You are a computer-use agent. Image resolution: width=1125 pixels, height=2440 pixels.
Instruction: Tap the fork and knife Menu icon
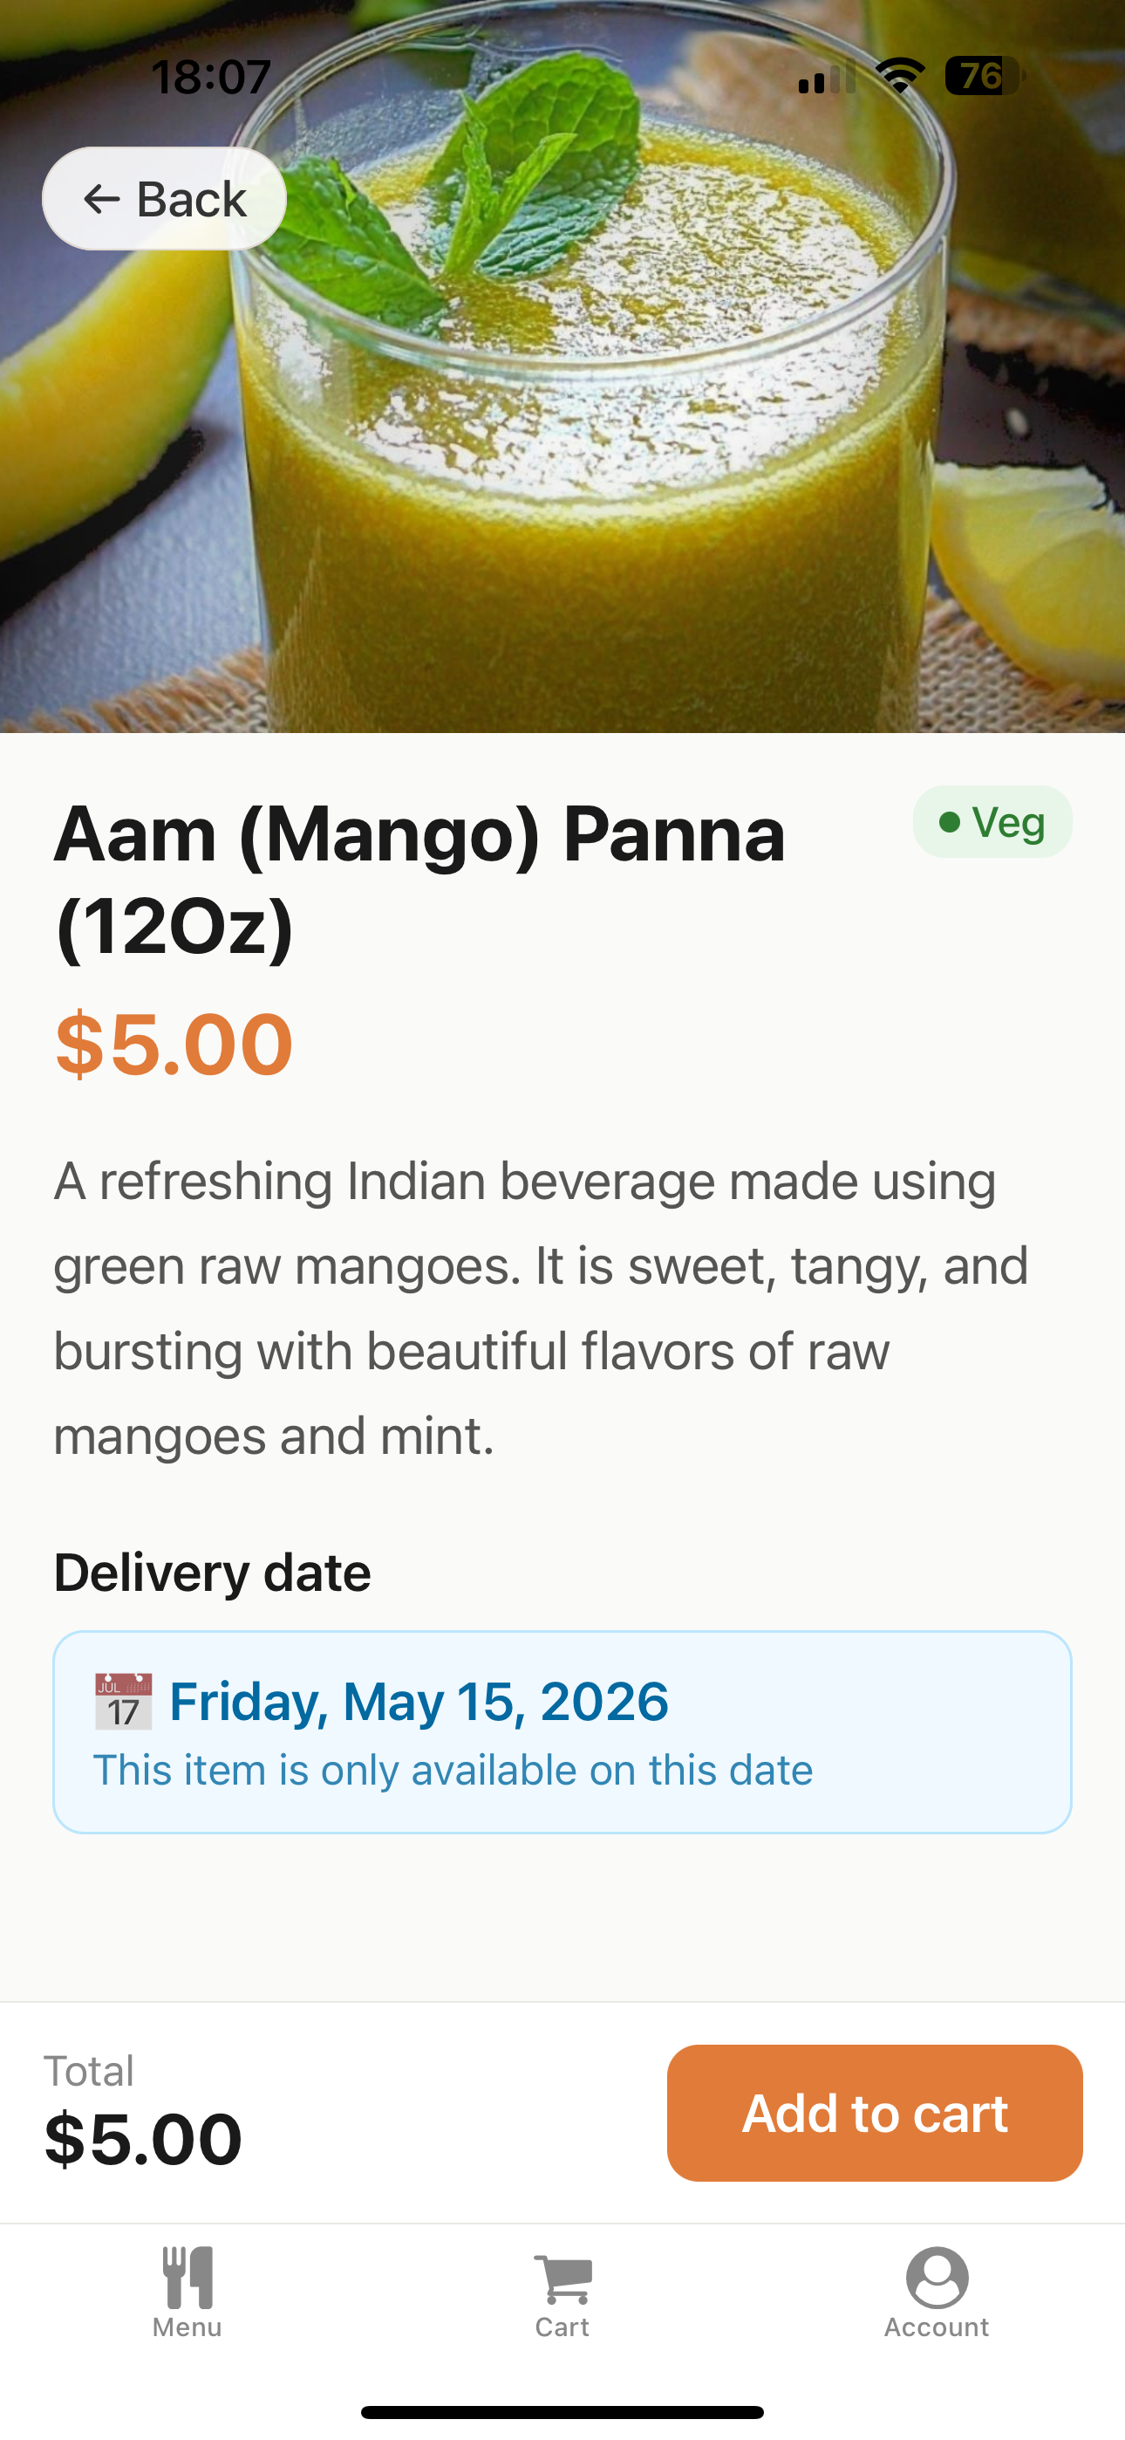point(187,2277)
